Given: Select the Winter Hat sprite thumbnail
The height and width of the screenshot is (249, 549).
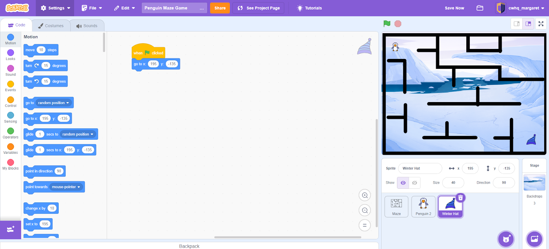Looking at the screenshot, I should coord(450,207).
